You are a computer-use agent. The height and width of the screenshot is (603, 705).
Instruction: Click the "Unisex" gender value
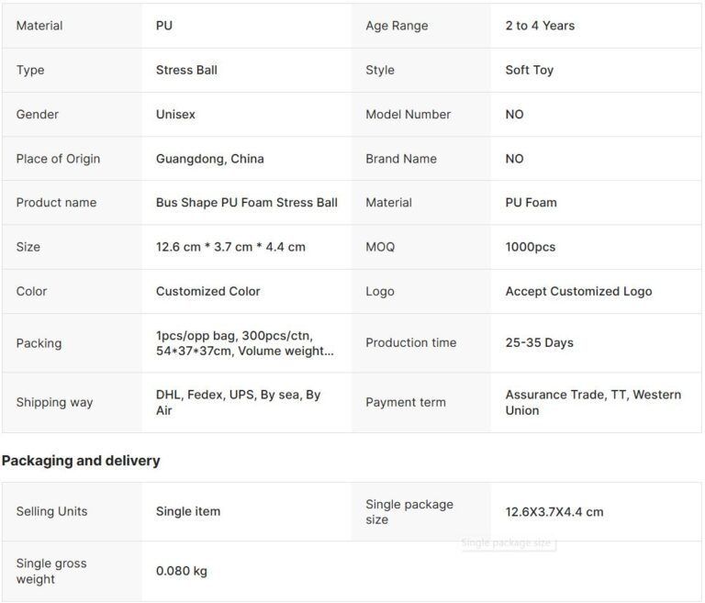[175, 115]
